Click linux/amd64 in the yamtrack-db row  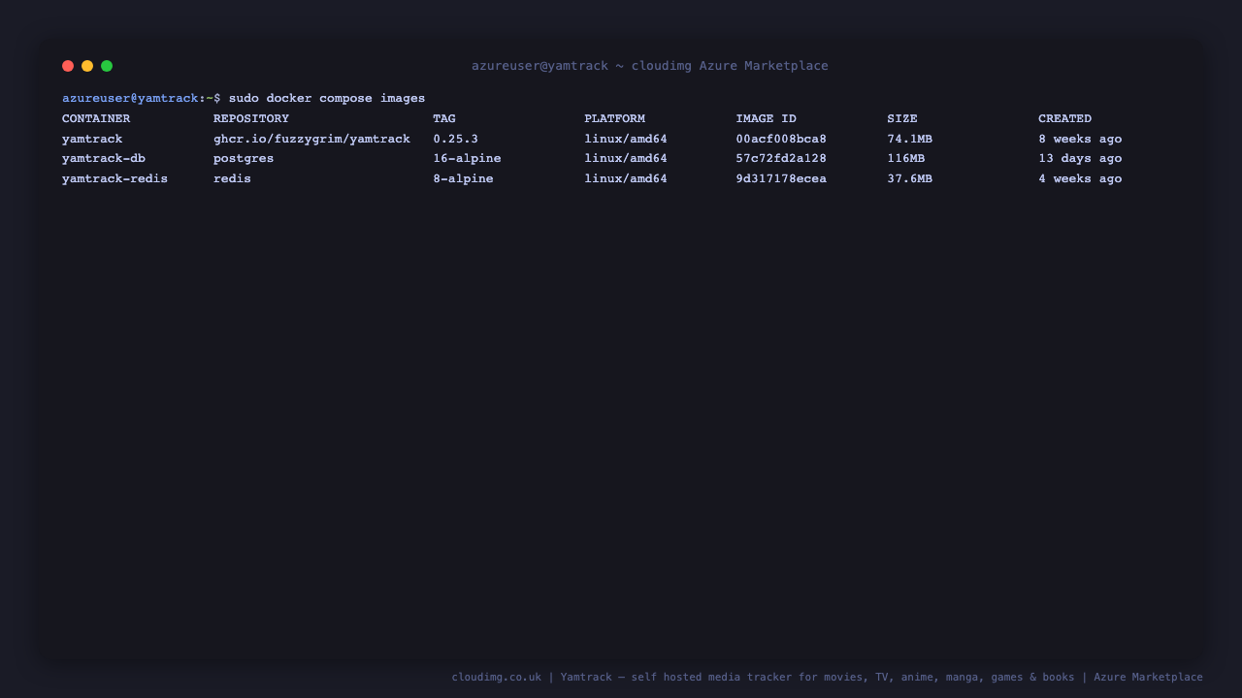click(x=626, y=159)
